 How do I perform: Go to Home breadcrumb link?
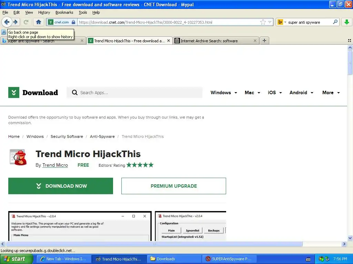[x=14, y=136]
